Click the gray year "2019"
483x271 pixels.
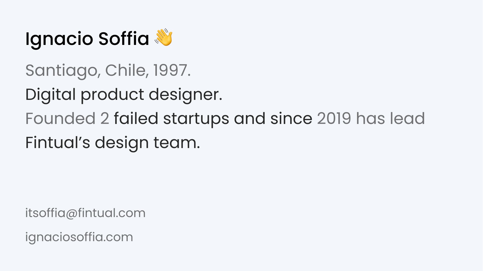pyautogui.click(x=334, y=119)
